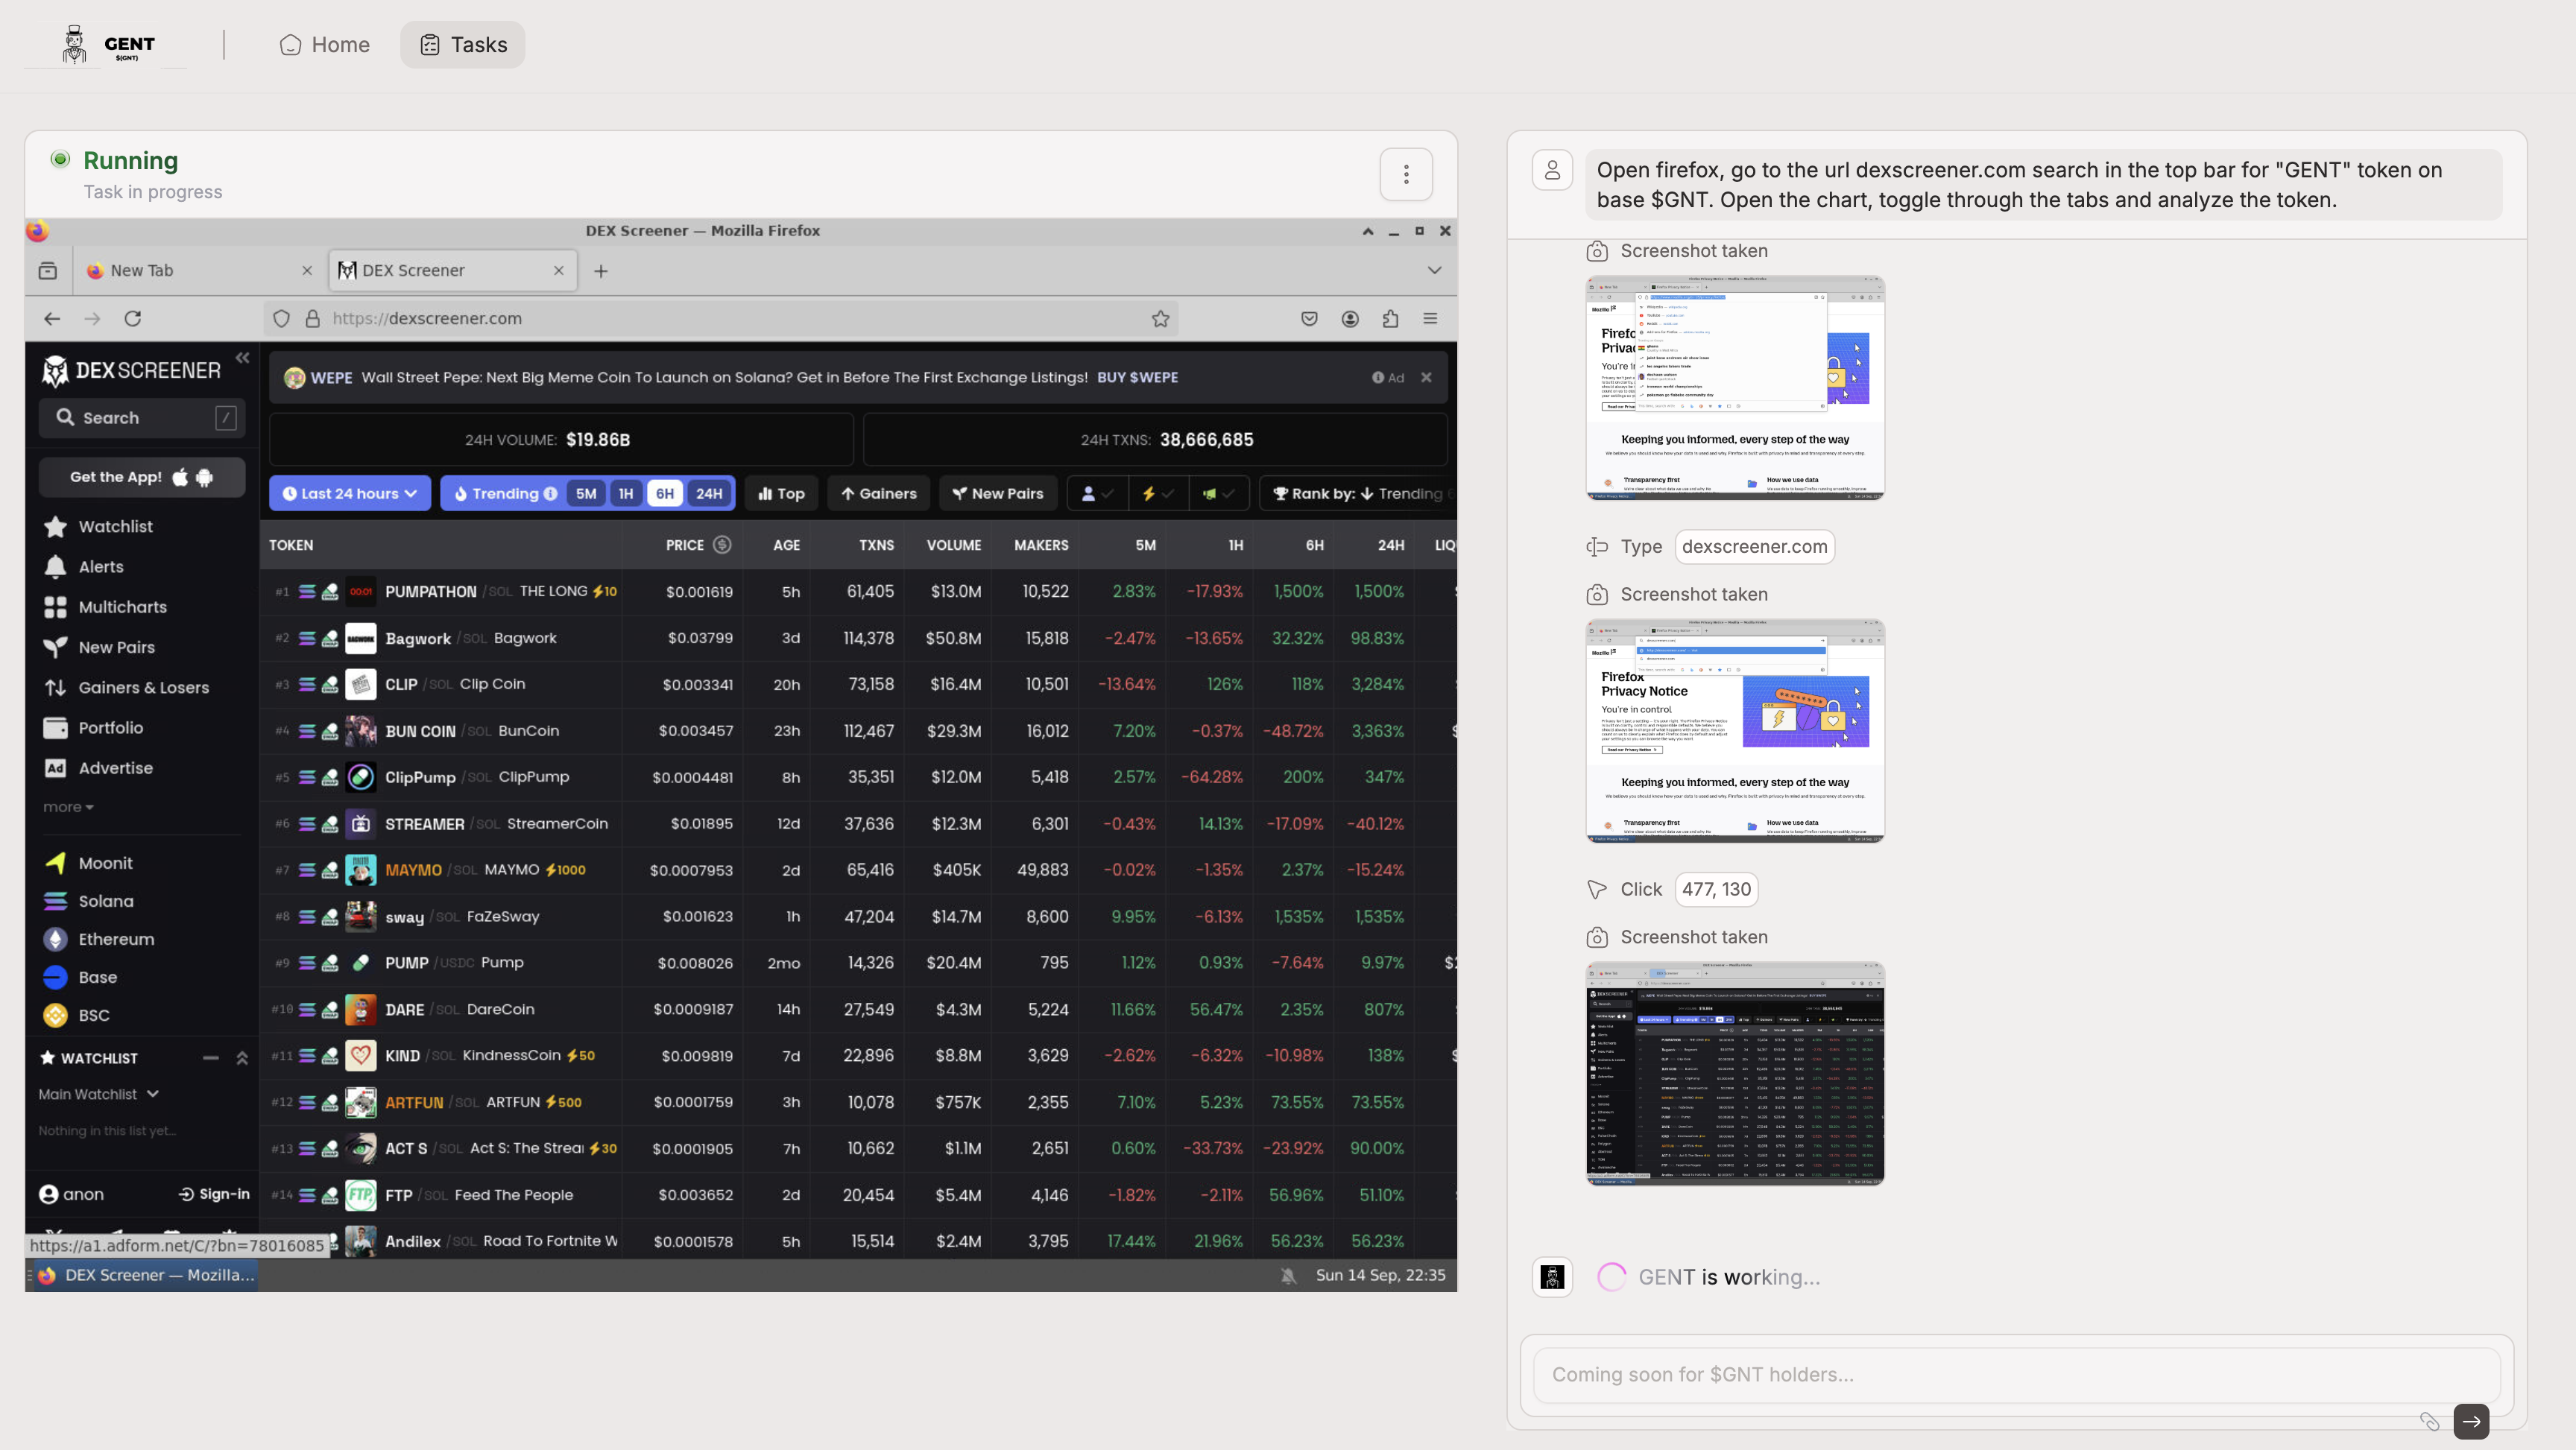
Task: Switch to the New Tab browser tab
Action: [142, 271]
